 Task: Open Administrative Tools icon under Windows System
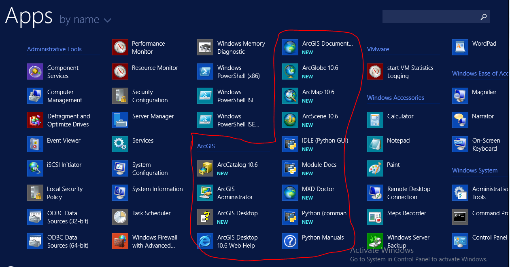point(460,193)
